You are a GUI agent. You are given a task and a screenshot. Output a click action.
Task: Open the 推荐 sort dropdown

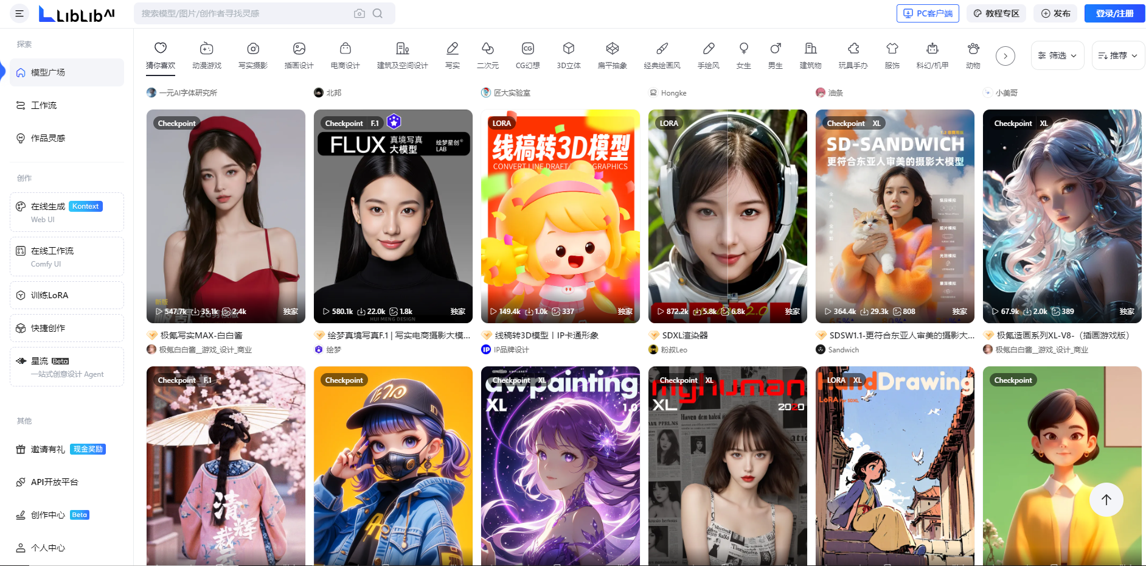[x=1117, y=55]
